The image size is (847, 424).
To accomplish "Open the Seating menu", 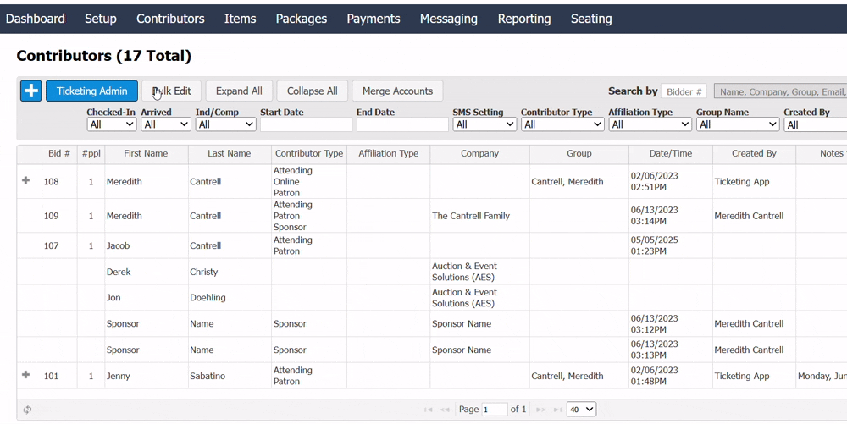I will pos(590,19).
